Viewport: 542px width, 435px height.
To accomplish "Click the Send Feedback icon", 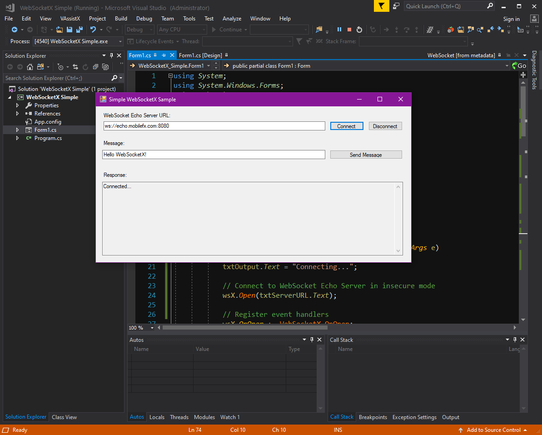I will (397, 6).
